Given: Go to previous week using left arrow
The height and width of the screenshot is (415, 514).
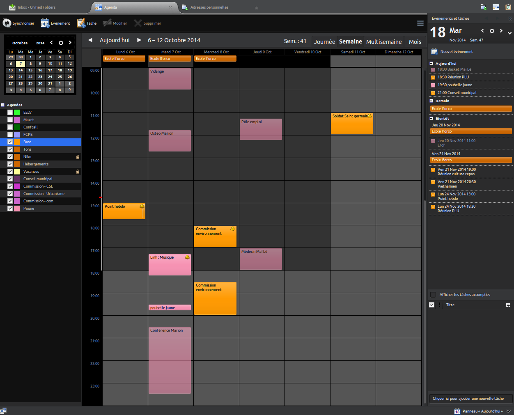Looking at the screenshot, I should tap(90, 40).
